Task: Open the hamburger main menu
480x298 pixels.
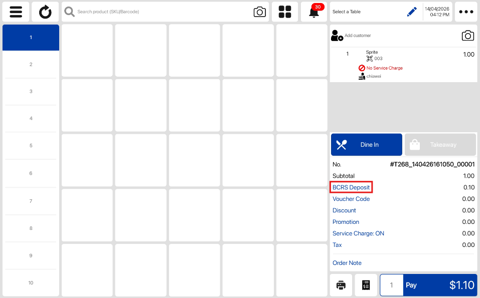Action: click(x=16, y=12)
